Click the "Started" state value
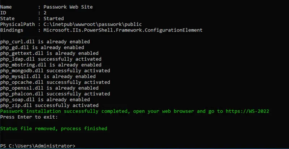 pyautogui.click(x=53, y=18)
